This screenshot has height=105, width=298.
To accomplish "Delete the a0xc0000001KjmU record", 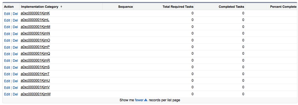I will 16,81.
